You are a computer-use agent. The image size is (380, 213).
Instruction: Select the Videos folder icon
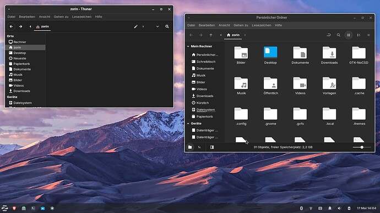pyautogui.click(x=300, y=83)
